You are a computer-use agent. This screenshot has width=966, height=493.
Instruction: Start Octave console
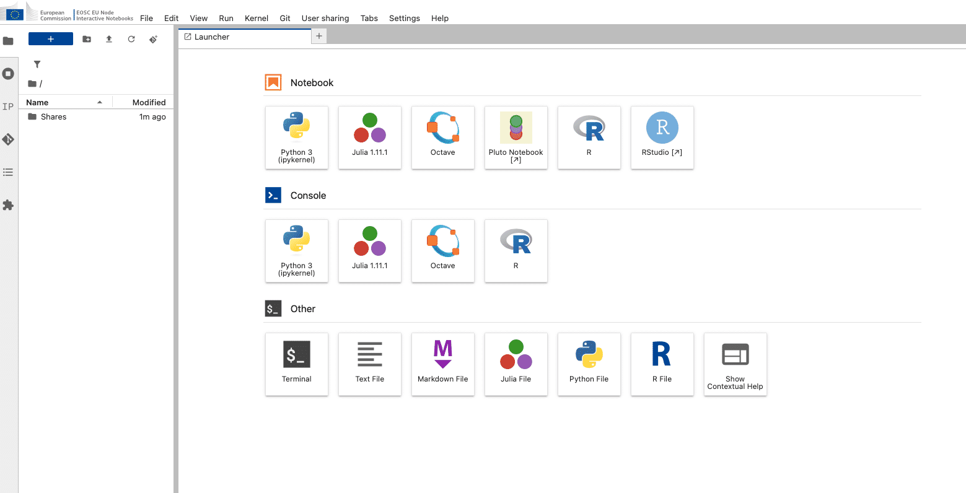[443, 251]
